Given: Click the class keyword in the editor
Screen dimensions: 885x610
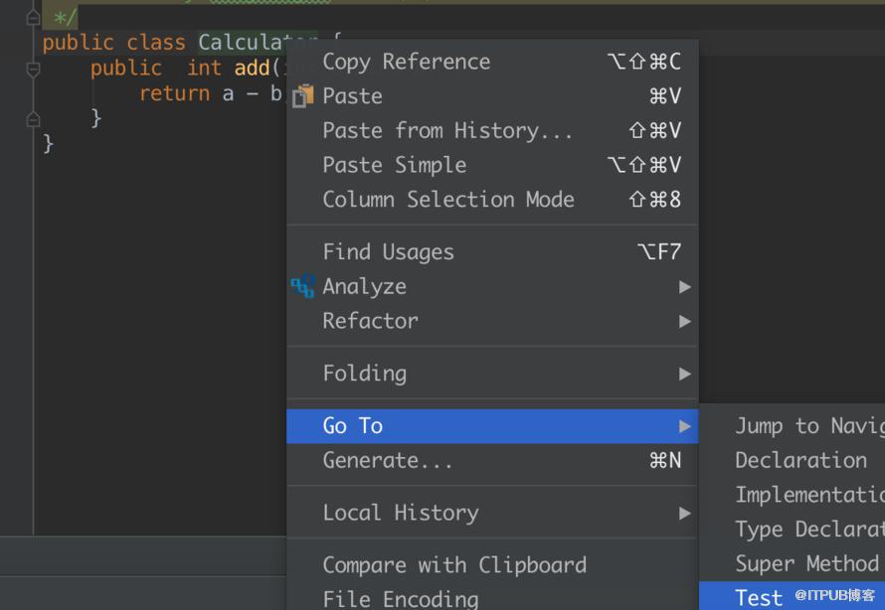Looking at the screenshot, I should coord(156,43).
